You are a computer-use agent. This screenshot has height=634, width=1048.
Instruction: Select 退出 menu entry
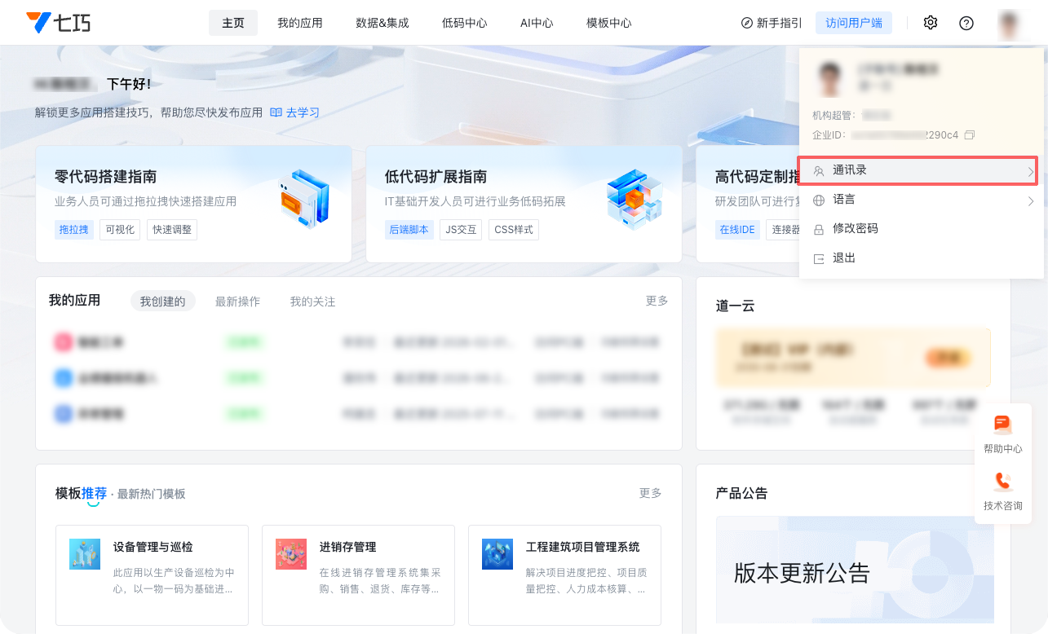point(921,258)
